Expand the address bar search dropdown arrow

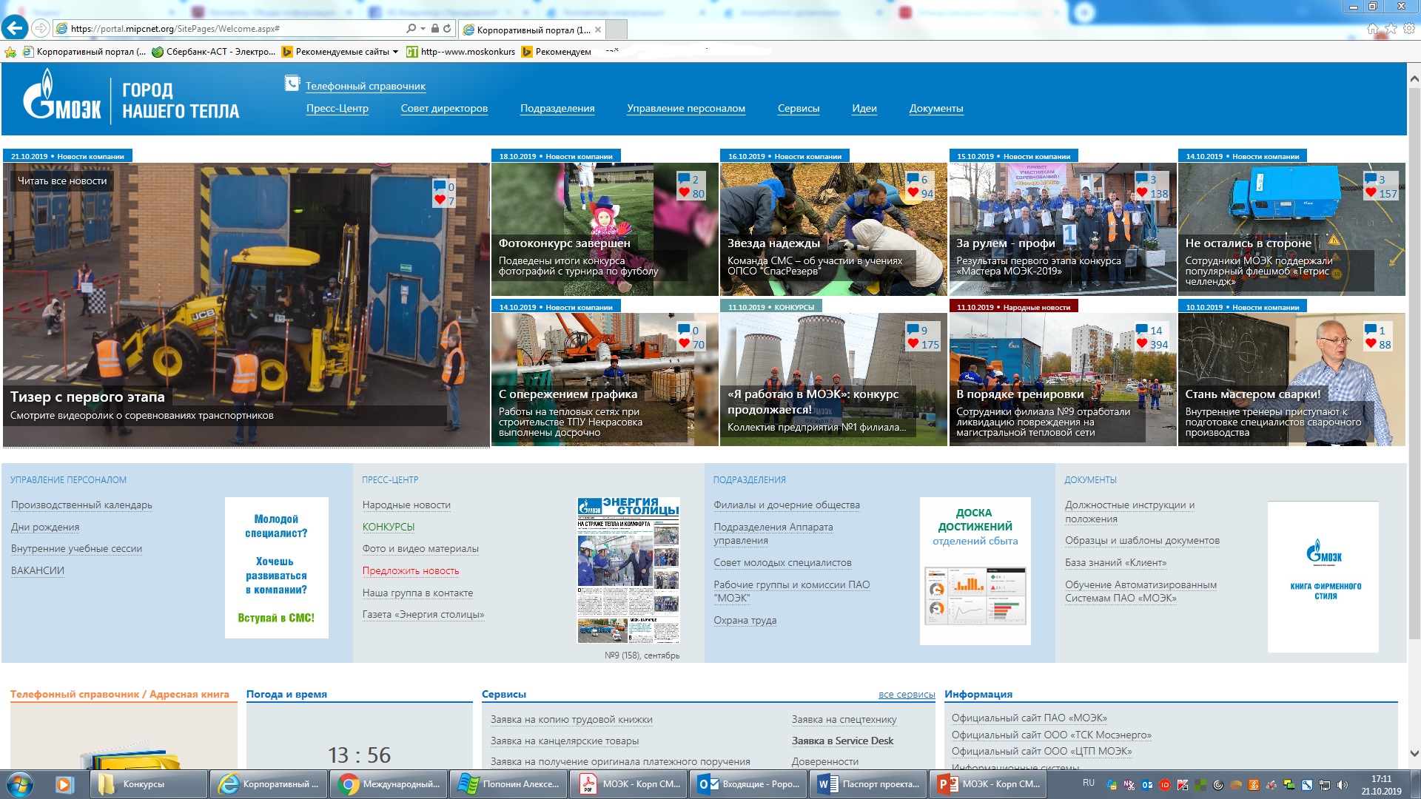point(423,28)
